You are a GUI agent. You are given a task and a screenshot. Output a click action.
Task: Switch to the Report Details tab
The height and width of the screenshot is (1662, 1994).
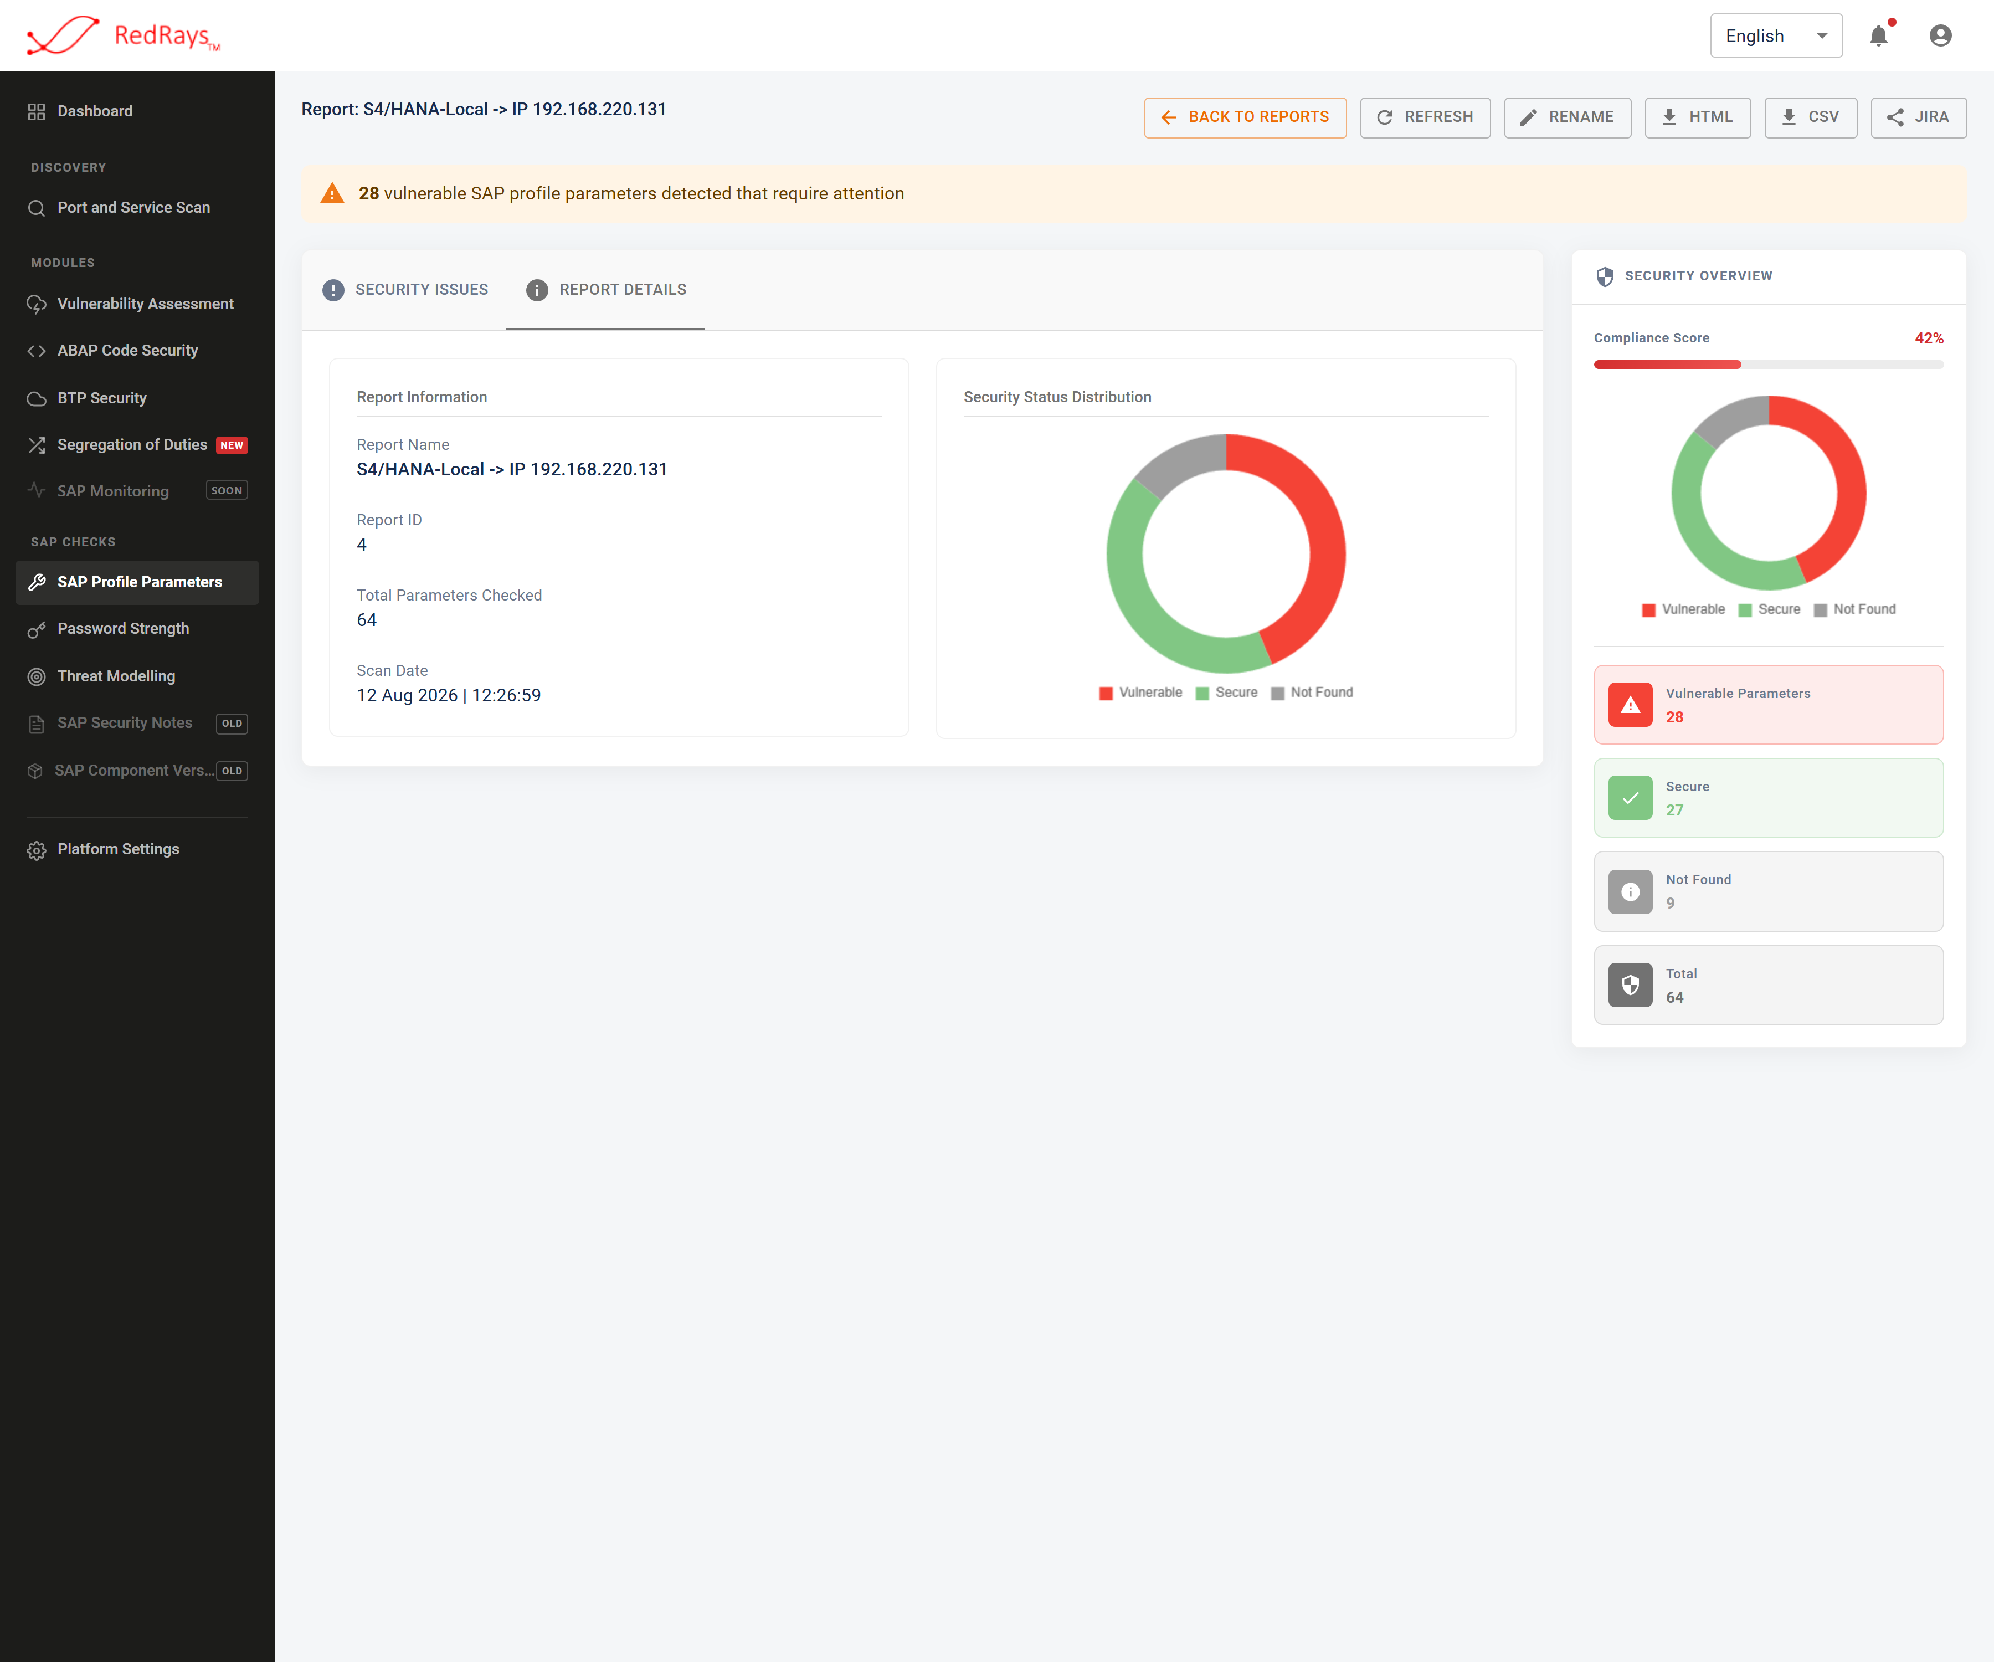(x=605, y=290)
